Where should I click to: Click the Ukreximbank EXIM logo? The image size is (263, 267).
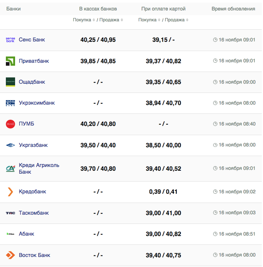pyautogui.click(x=10, y=103)
